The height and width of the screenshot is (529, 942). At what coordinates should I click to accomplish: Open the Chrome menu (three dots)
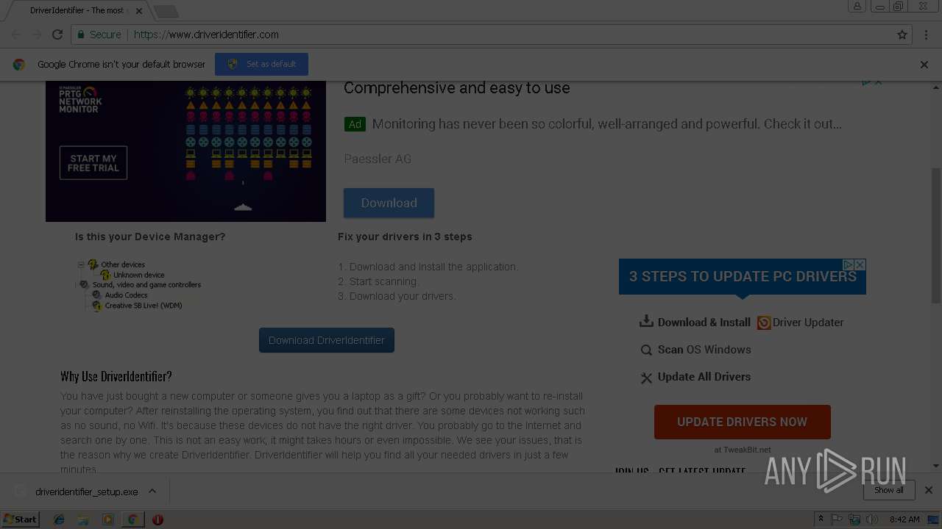pos(925,35)
